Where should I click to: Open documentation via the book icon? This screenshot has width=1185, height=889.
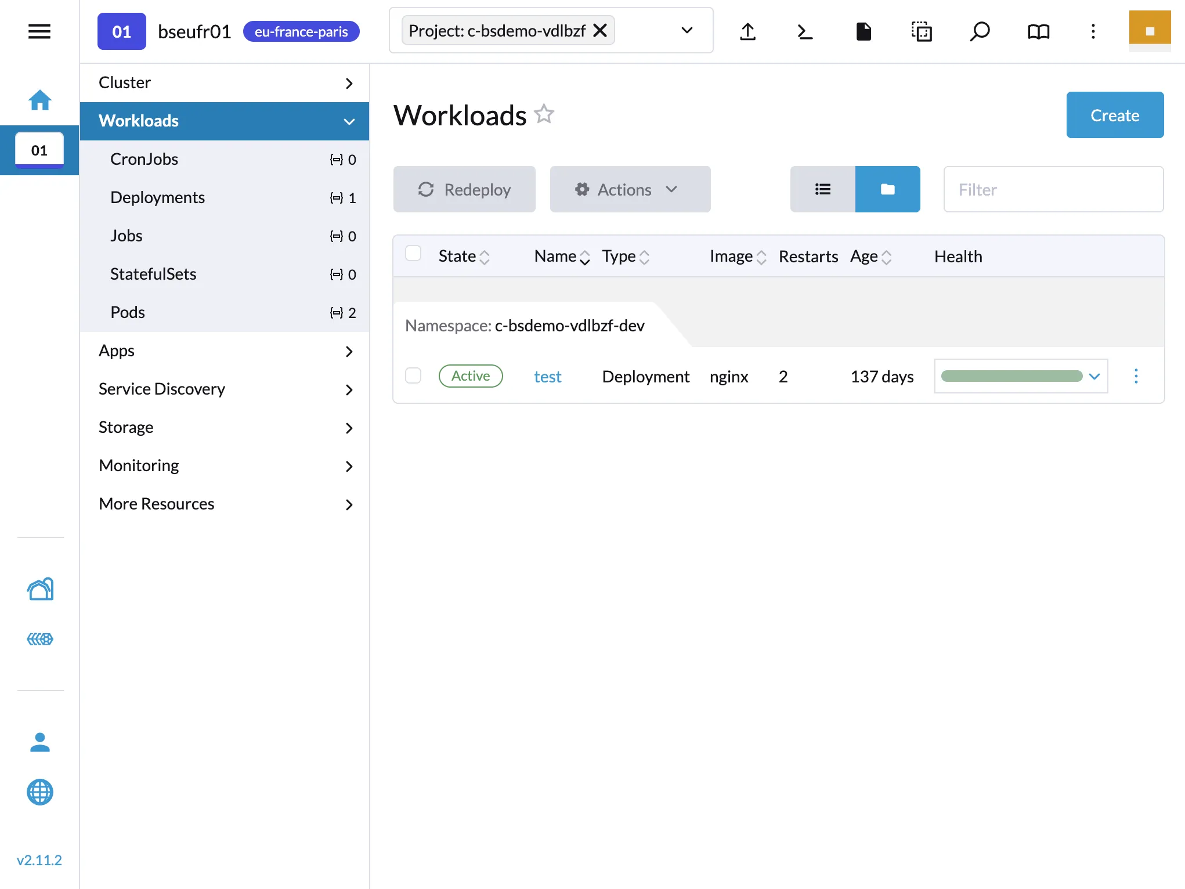tap(1038, 31)
